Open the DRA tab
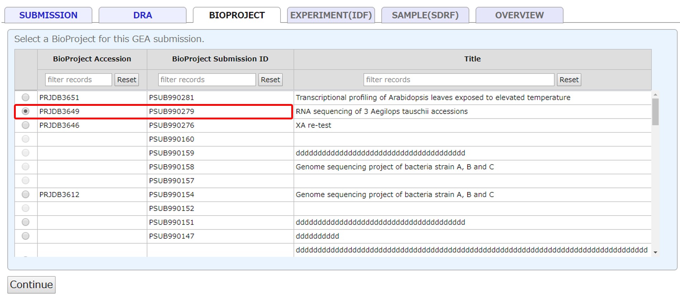Viewport: 680px width, 296px height. click(143, 15)
